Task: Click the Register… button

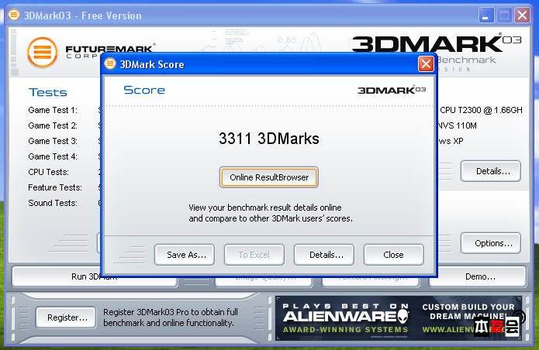Action: click(66, 317)
